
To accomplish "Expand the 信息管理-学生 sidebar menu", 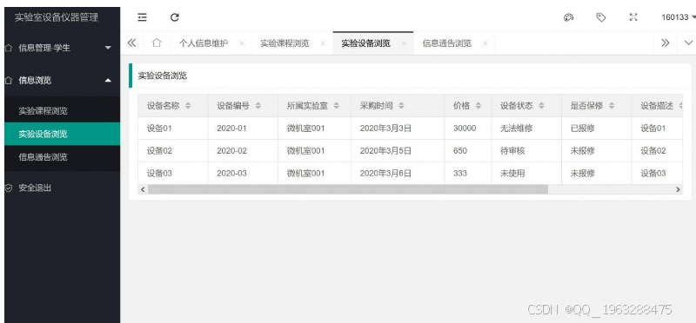I will pos(62,48).
